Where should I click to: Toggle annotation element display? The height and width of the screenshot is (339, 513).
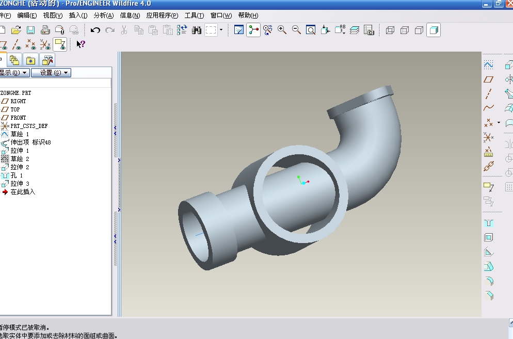point(60,44)
